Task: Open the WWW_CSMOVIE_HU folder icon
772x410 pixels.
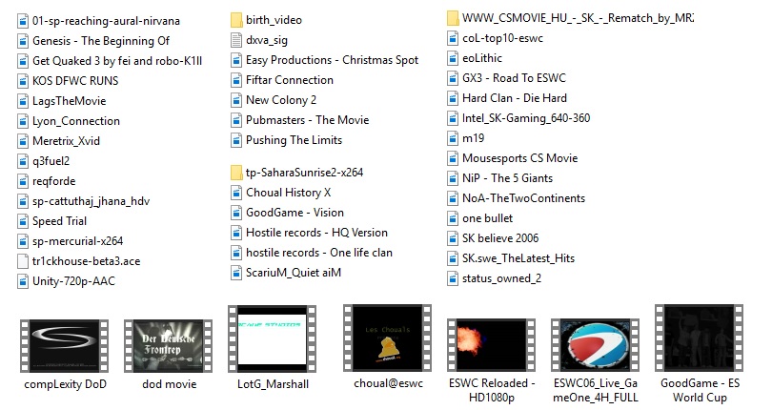Action: 453,18
